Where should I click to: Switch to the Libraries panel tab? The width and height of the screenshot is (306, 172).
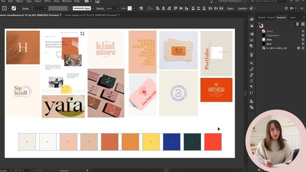[262, 17]
